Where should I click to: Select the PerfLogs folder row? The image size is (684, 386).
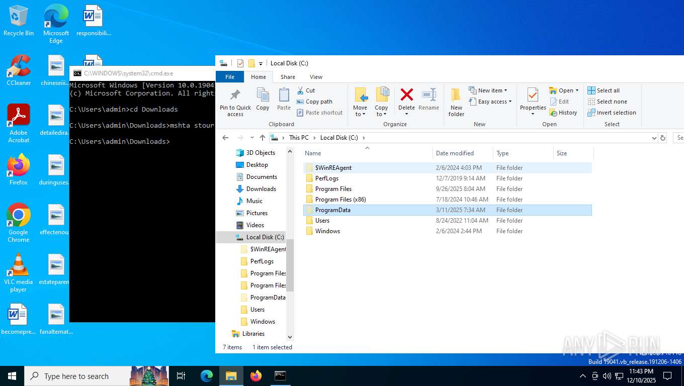click(448, 178)
